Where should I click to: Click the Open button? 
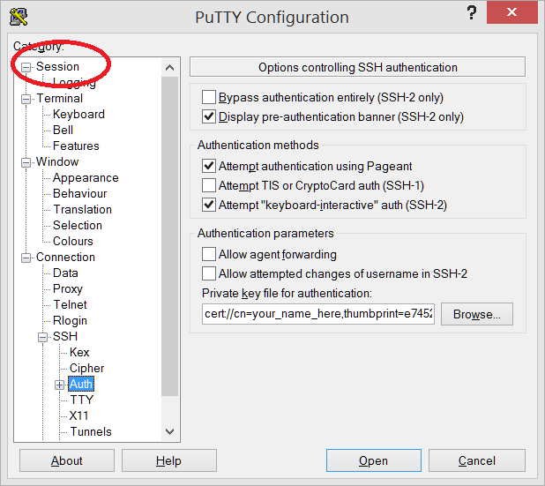[x=374, y=461]
